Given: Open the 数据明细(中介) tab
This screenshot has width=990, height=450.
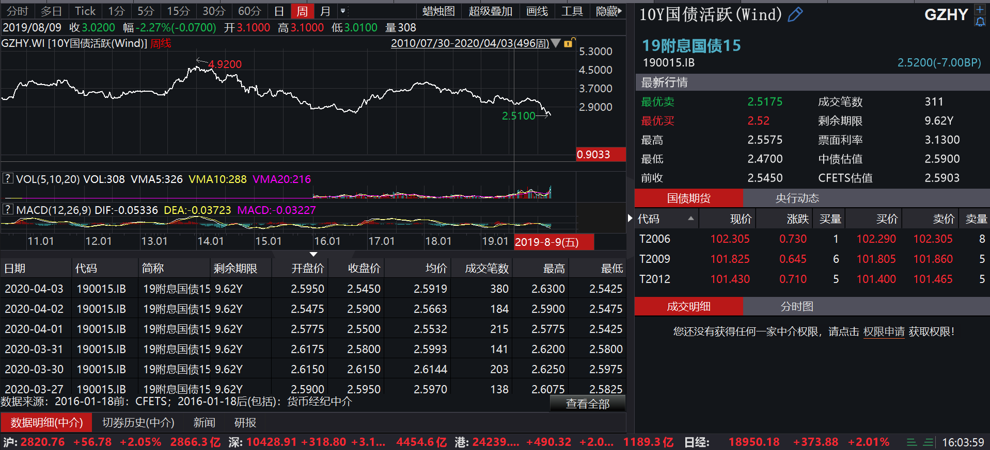Looking at the screenshot, I should click(x=46, y=423).
